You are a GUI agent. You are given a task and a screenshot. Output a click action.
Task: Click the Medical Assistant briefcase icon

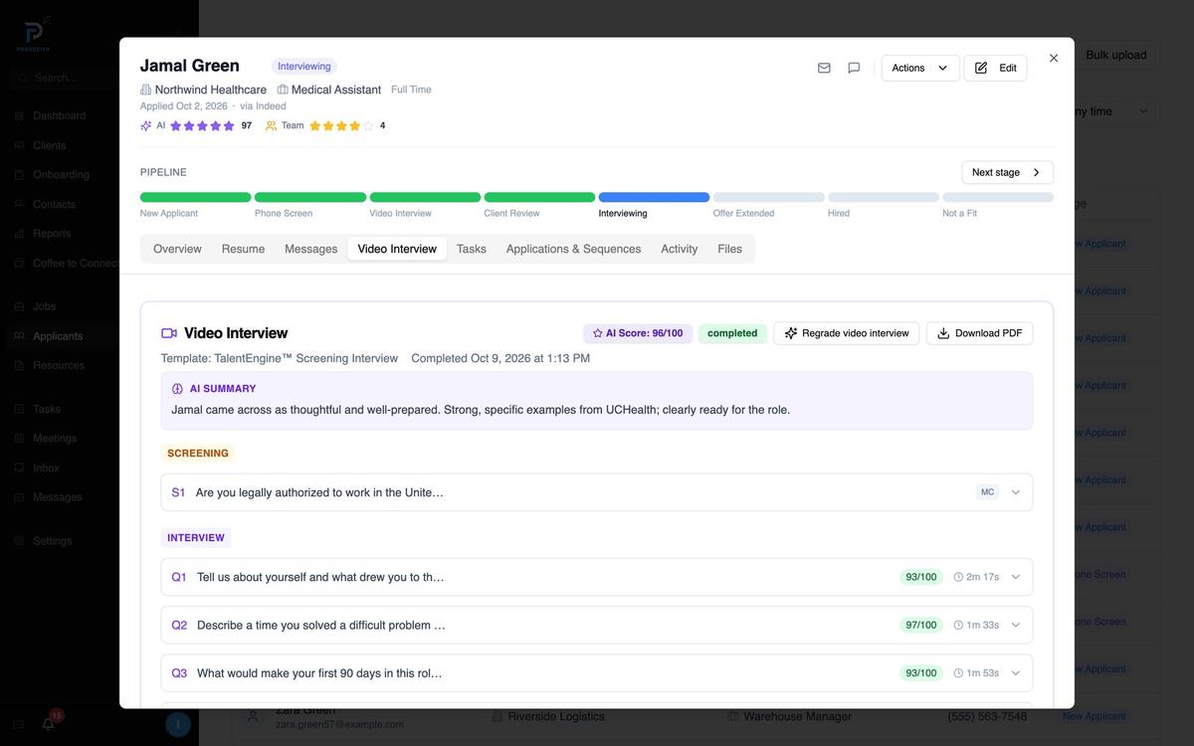click(x=283, y=90)
